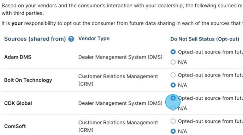
Task: Select Opted-out option for ComSoft
Action: pos(173,121)
